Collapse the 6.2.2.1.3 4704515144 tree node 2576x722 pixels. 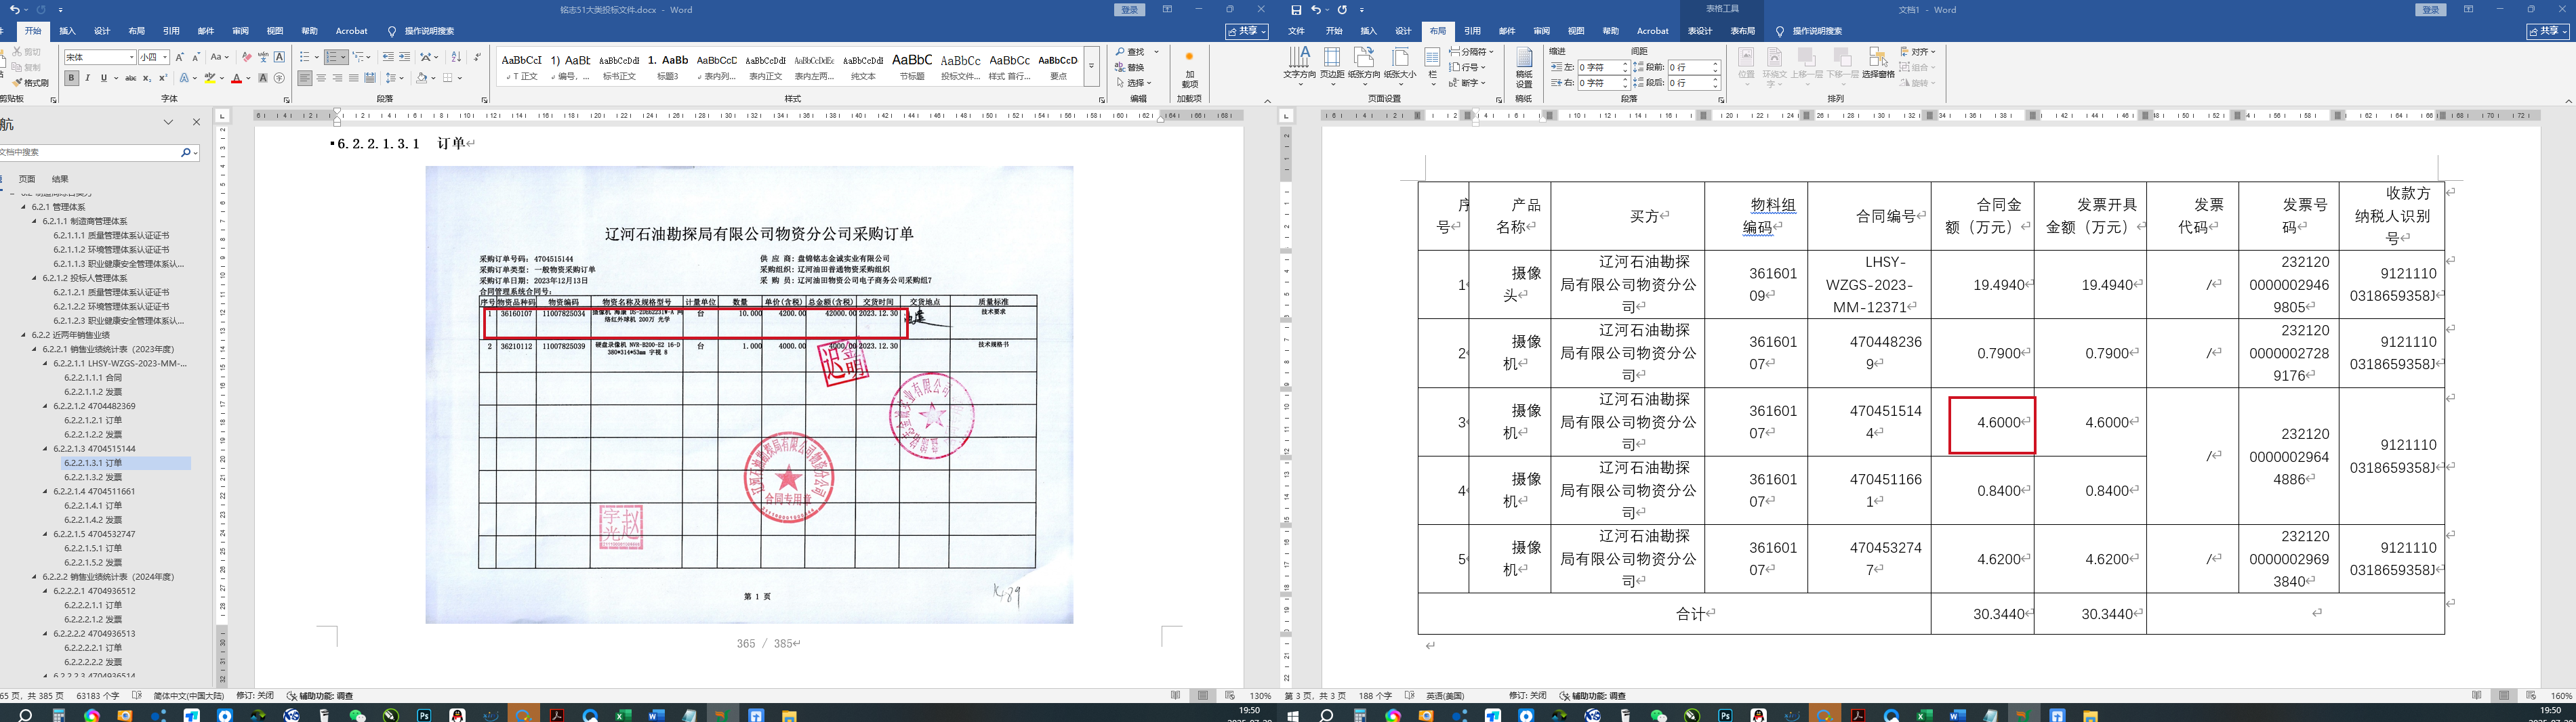click(x=45, y=449)
